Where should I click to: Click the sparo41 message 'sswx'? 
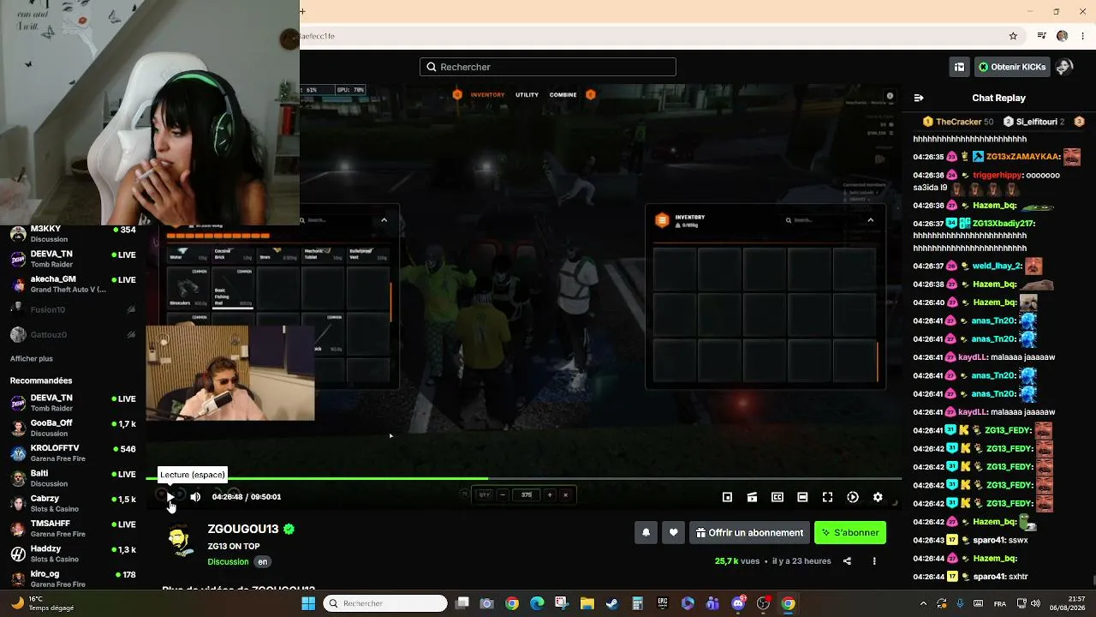[x=1018, y=540]
